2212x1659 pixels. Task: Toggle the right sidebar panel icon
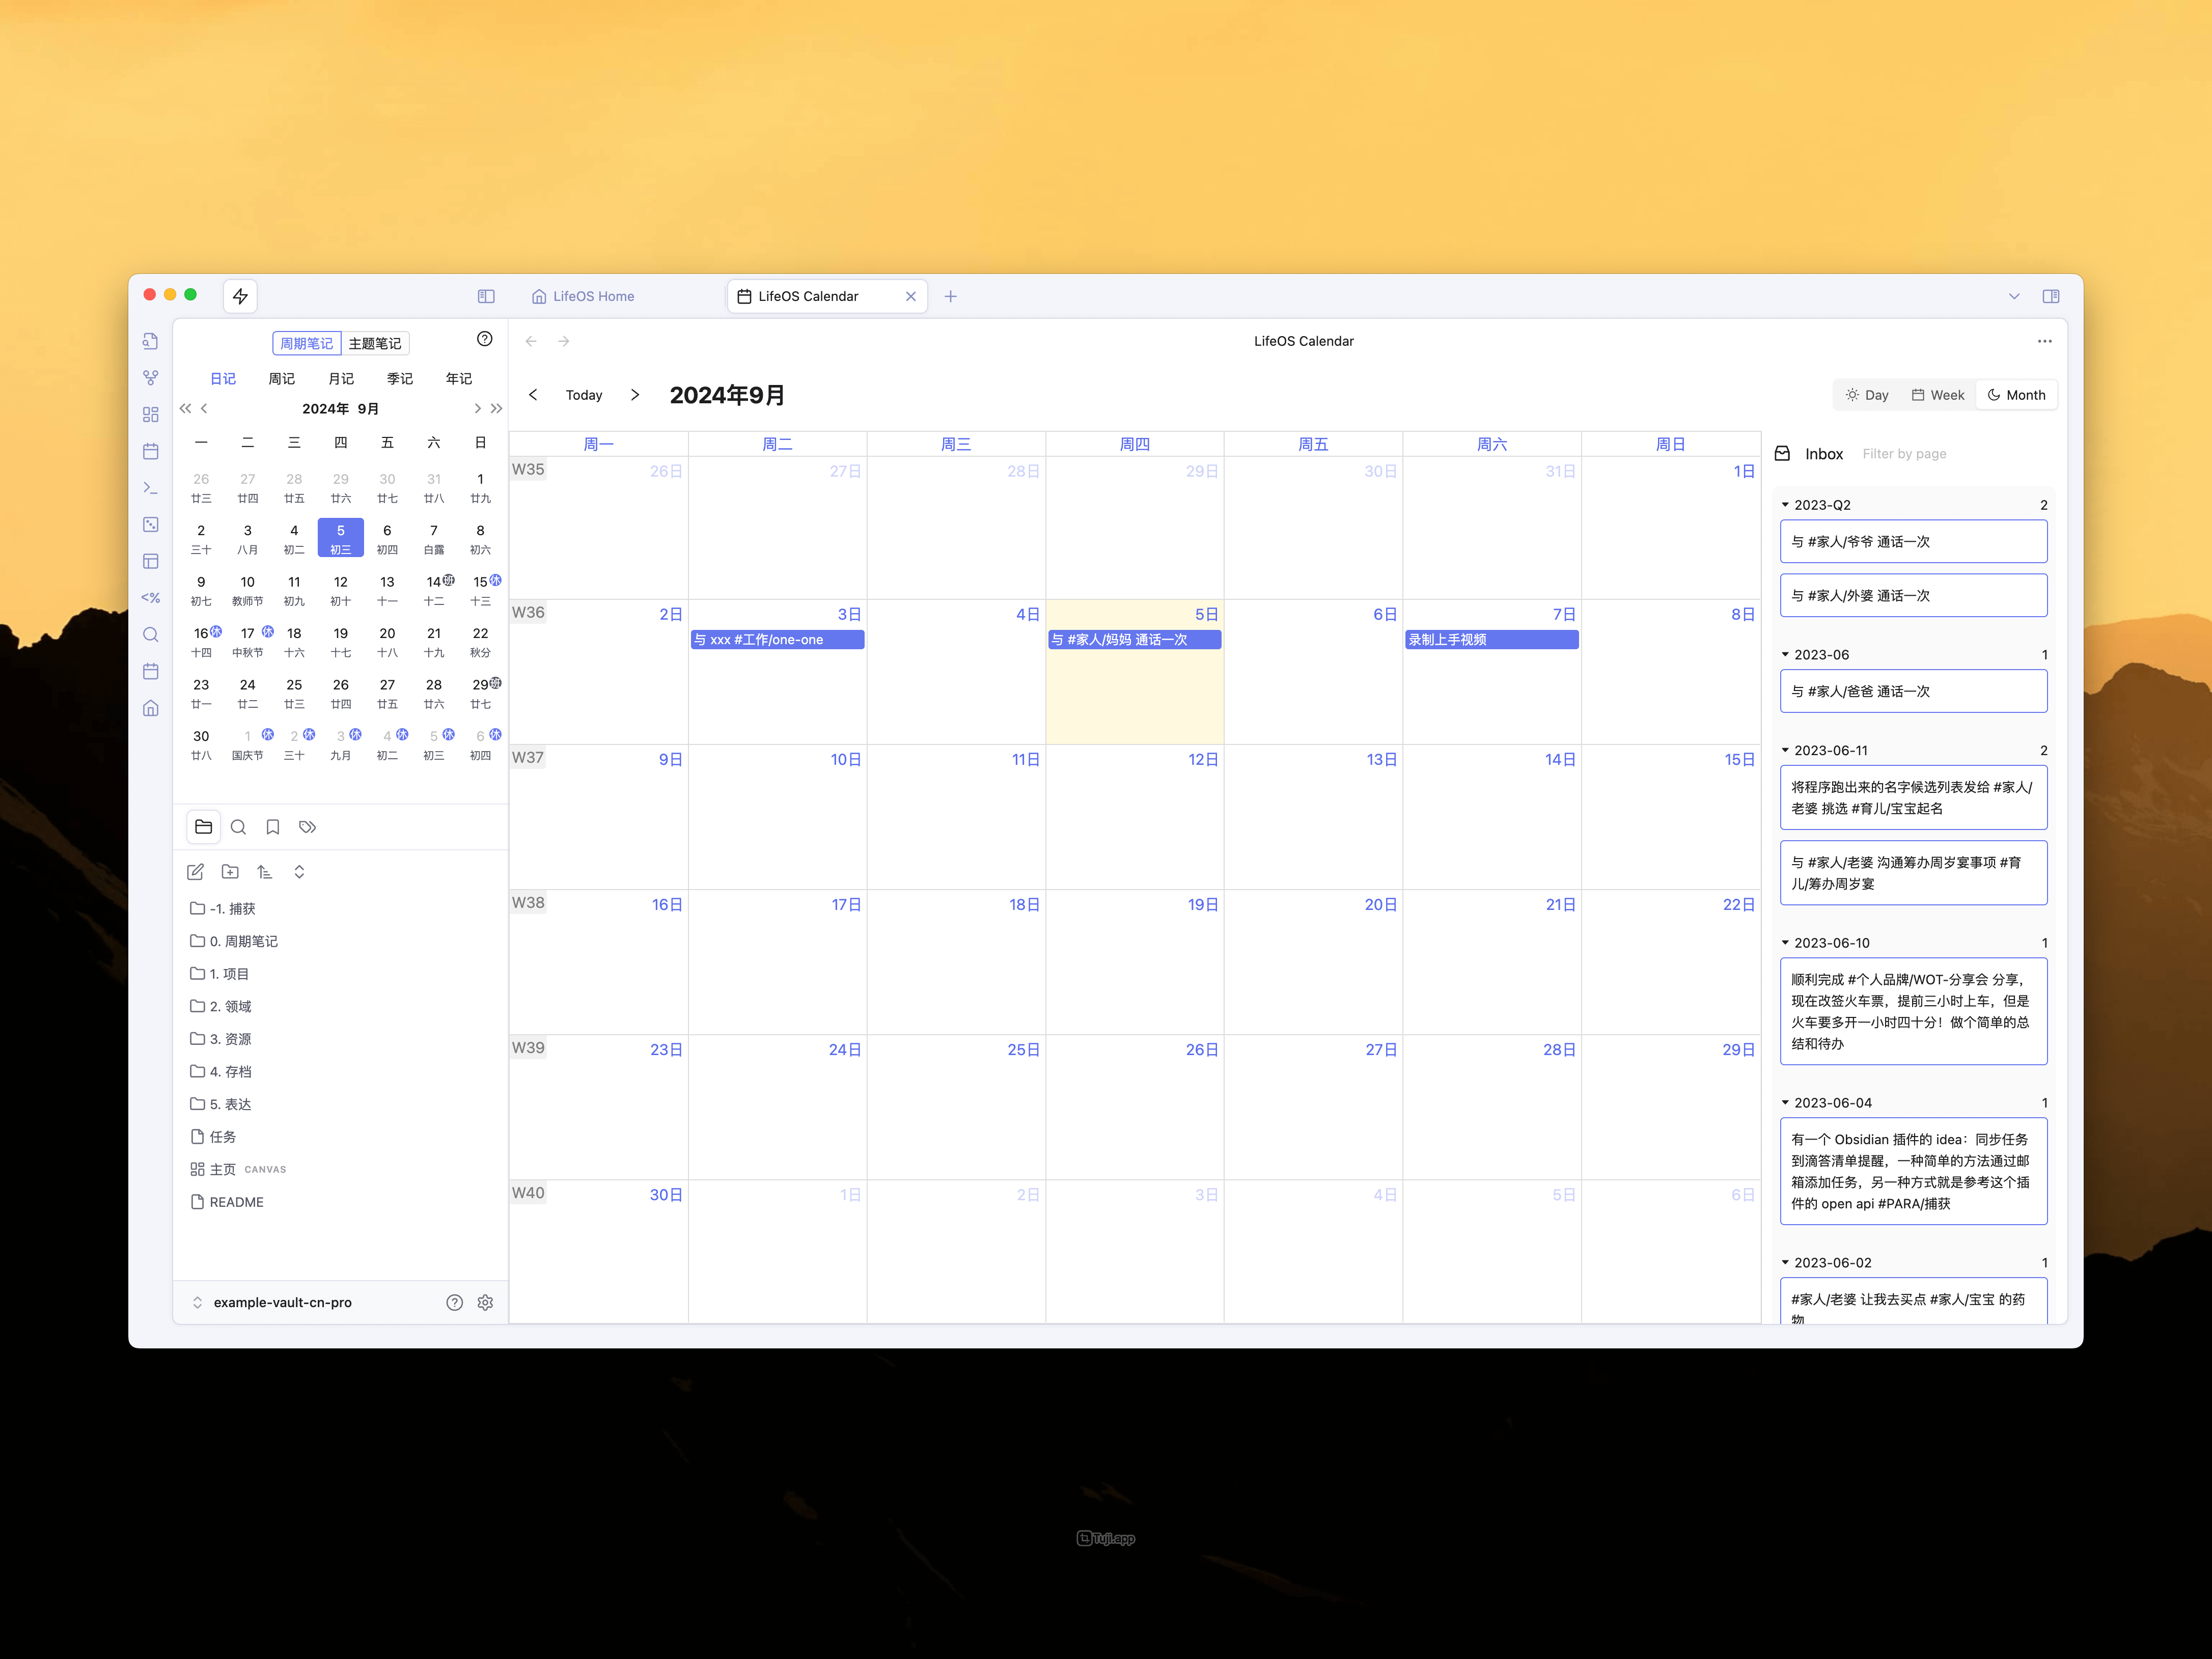point(2050,296)
